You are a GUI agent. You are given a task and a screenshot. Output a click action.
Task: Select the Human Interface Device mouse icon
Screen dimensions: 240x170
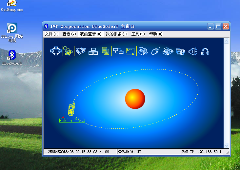(x=155, y=51)
